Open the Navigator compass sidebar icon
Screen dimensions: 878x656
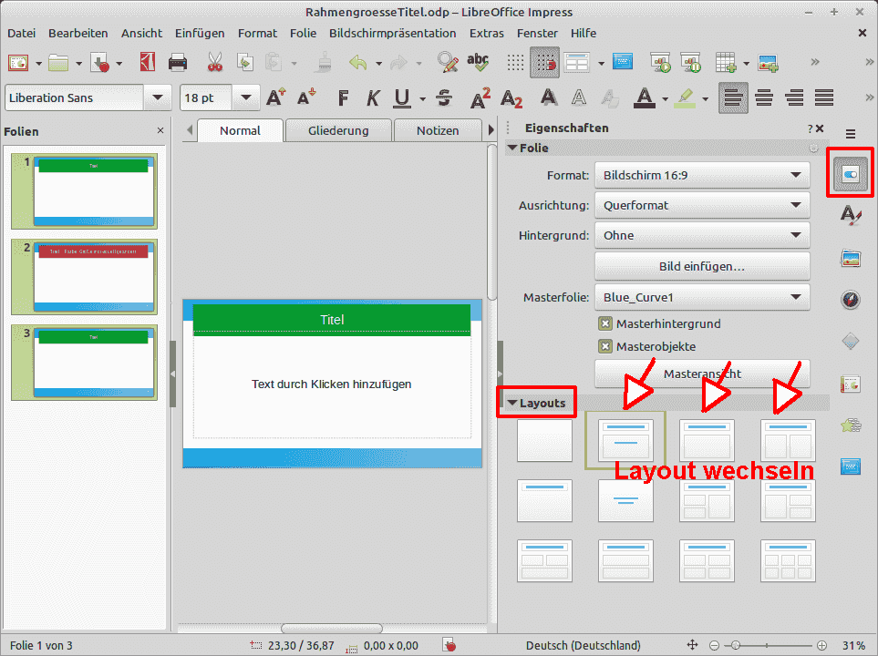coord(850,300)
